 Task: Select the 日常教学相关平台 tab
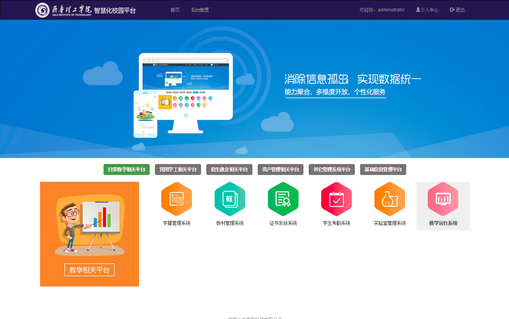(x=127, y=170)
